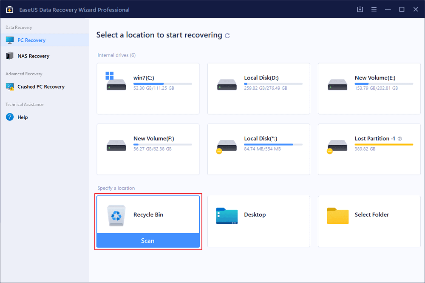Click the win7(C:) drive icon

coord(116,82)
